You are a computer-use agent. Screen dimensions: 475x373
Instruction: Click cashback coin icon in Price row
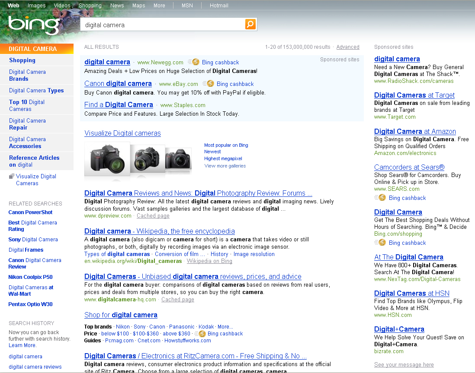201,334
